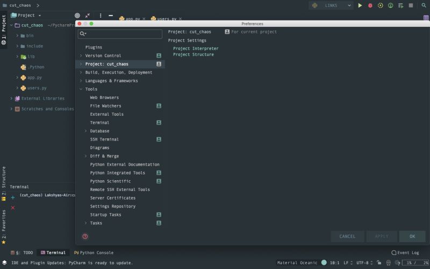The image size is (430, 269).
Task: Click the CANCEL button
Action: pyautogui.click(x=347, y=236)
